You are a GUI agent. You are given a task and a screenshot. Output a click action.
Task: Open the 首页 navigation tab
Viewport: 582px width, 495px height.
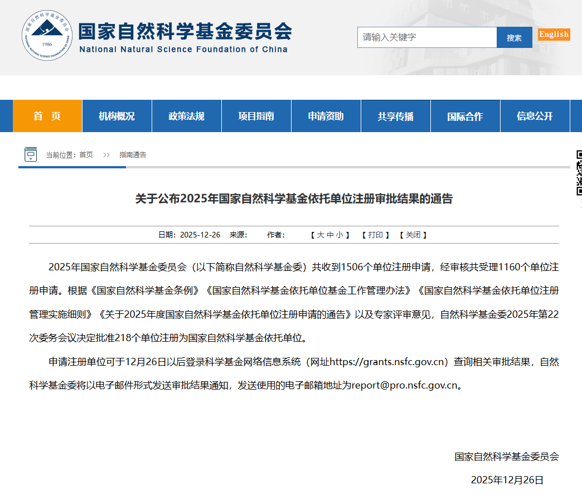coord(47,116)
